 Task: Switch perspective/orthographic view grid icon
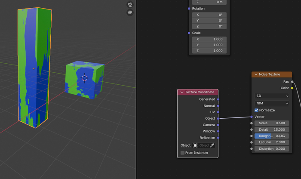pyautogui.click(x=130, y=13)
